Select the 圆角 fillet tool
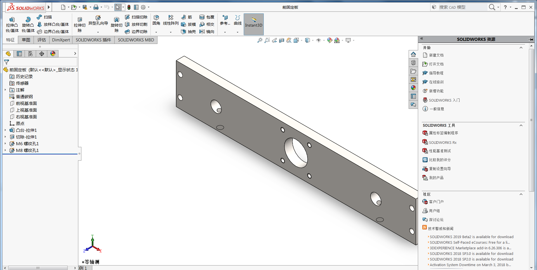The width and height of the screenshot is (537, 270). click(157, 20)
